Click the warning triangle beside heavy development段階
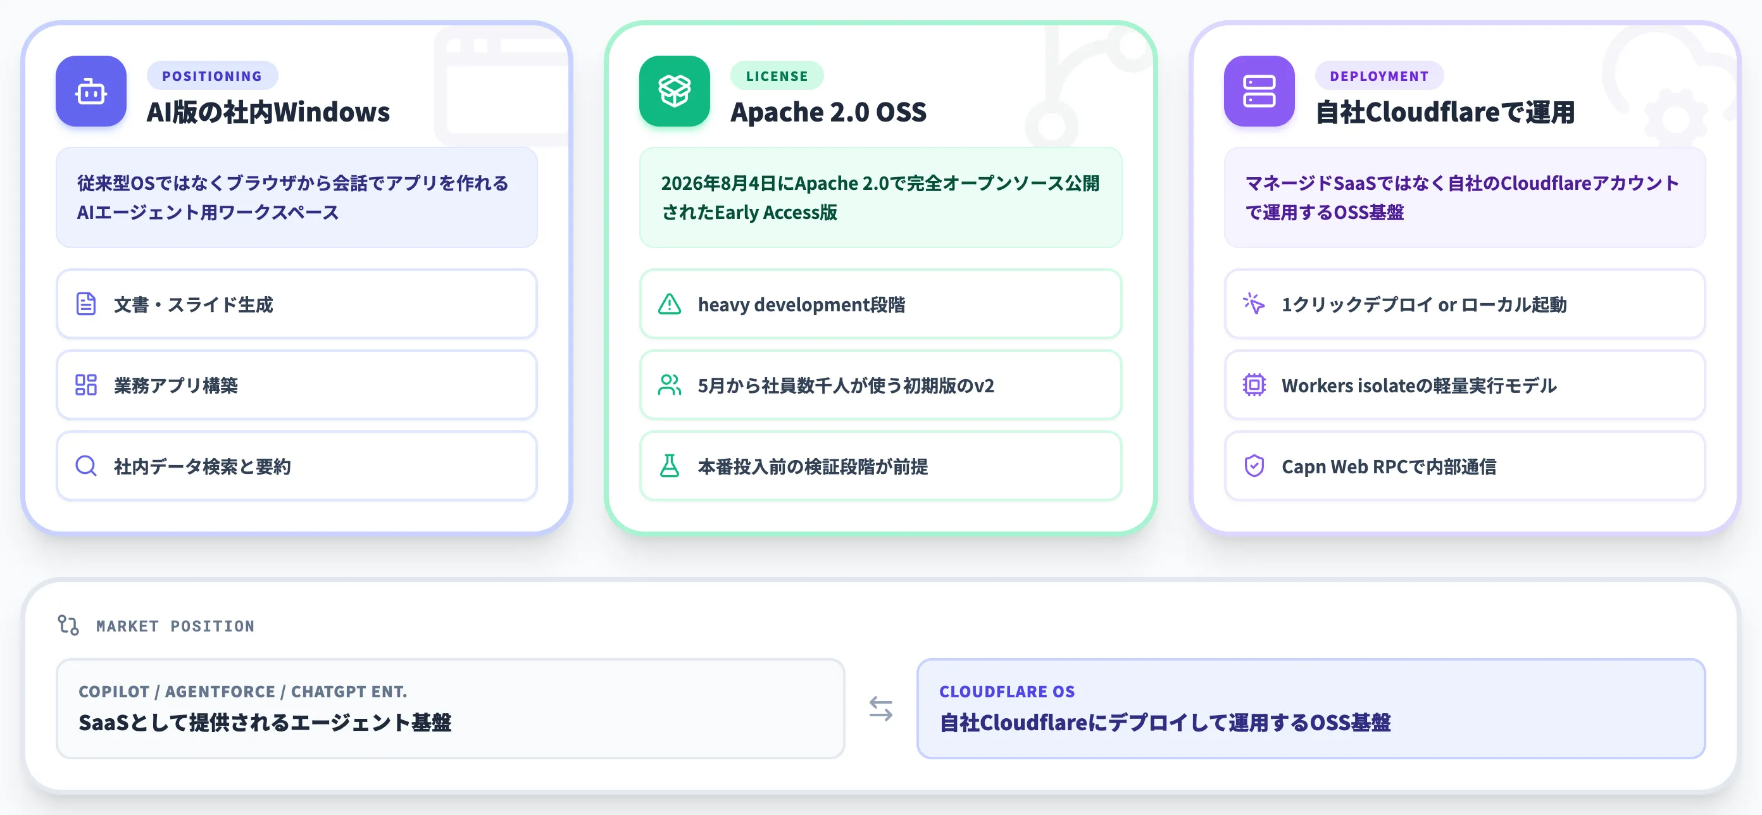 coord(670,304)
